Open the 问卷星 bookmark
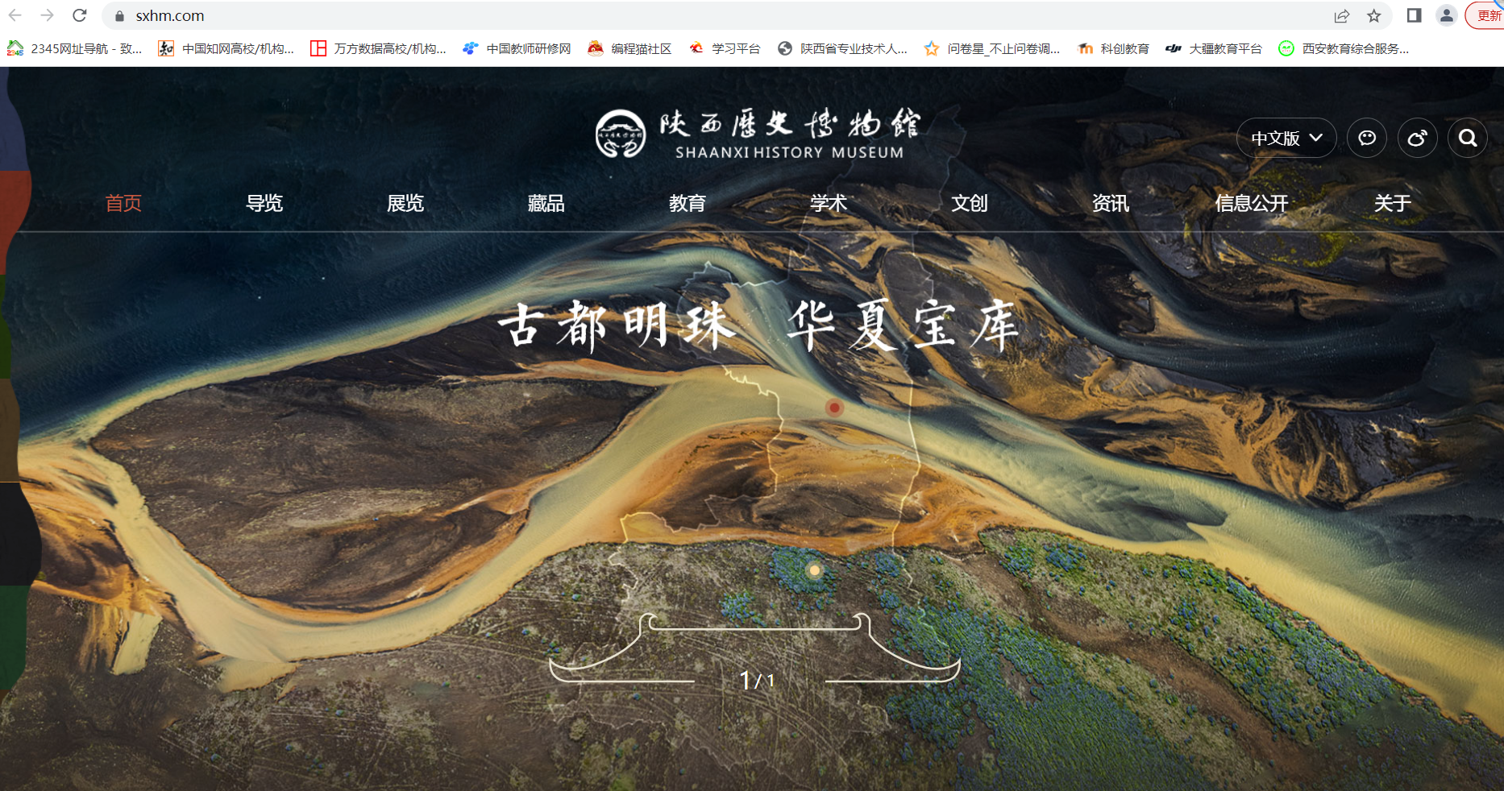Viewport: 1504px width, 791px height. coord(1002,48)
